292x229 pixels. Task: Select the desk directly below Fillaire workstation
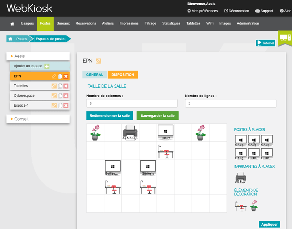tap(165, 152)
